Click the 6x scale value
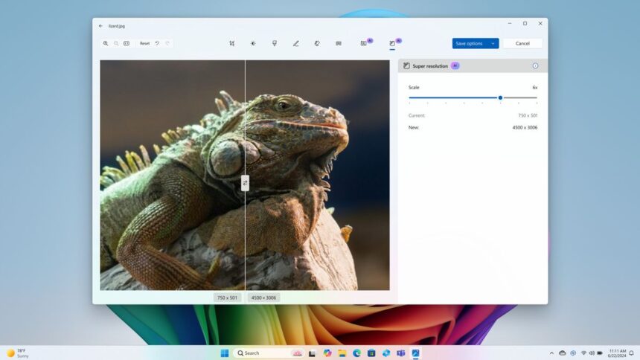Image resolution: width=640 pixels, height=360 pixels. (x=534, y=87)
